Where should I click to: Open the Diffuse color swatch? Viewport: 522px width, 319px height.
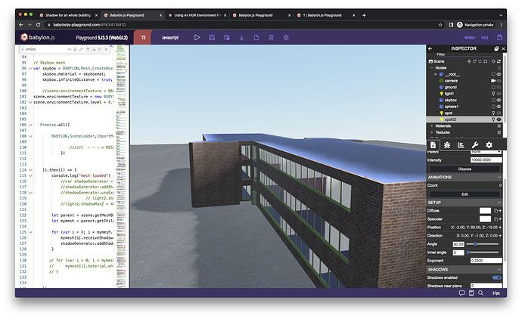coord(485,211)
